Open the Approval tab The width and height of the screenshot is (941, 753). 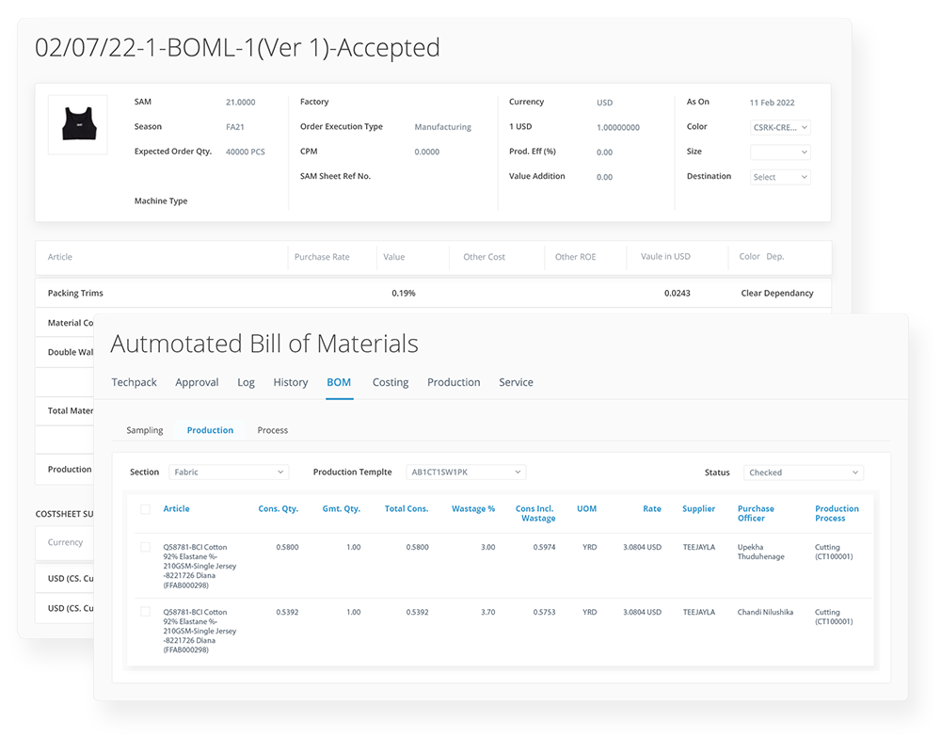(197, 382)
